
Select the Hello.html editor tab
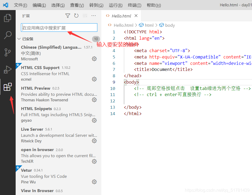[x=121, y=16]
